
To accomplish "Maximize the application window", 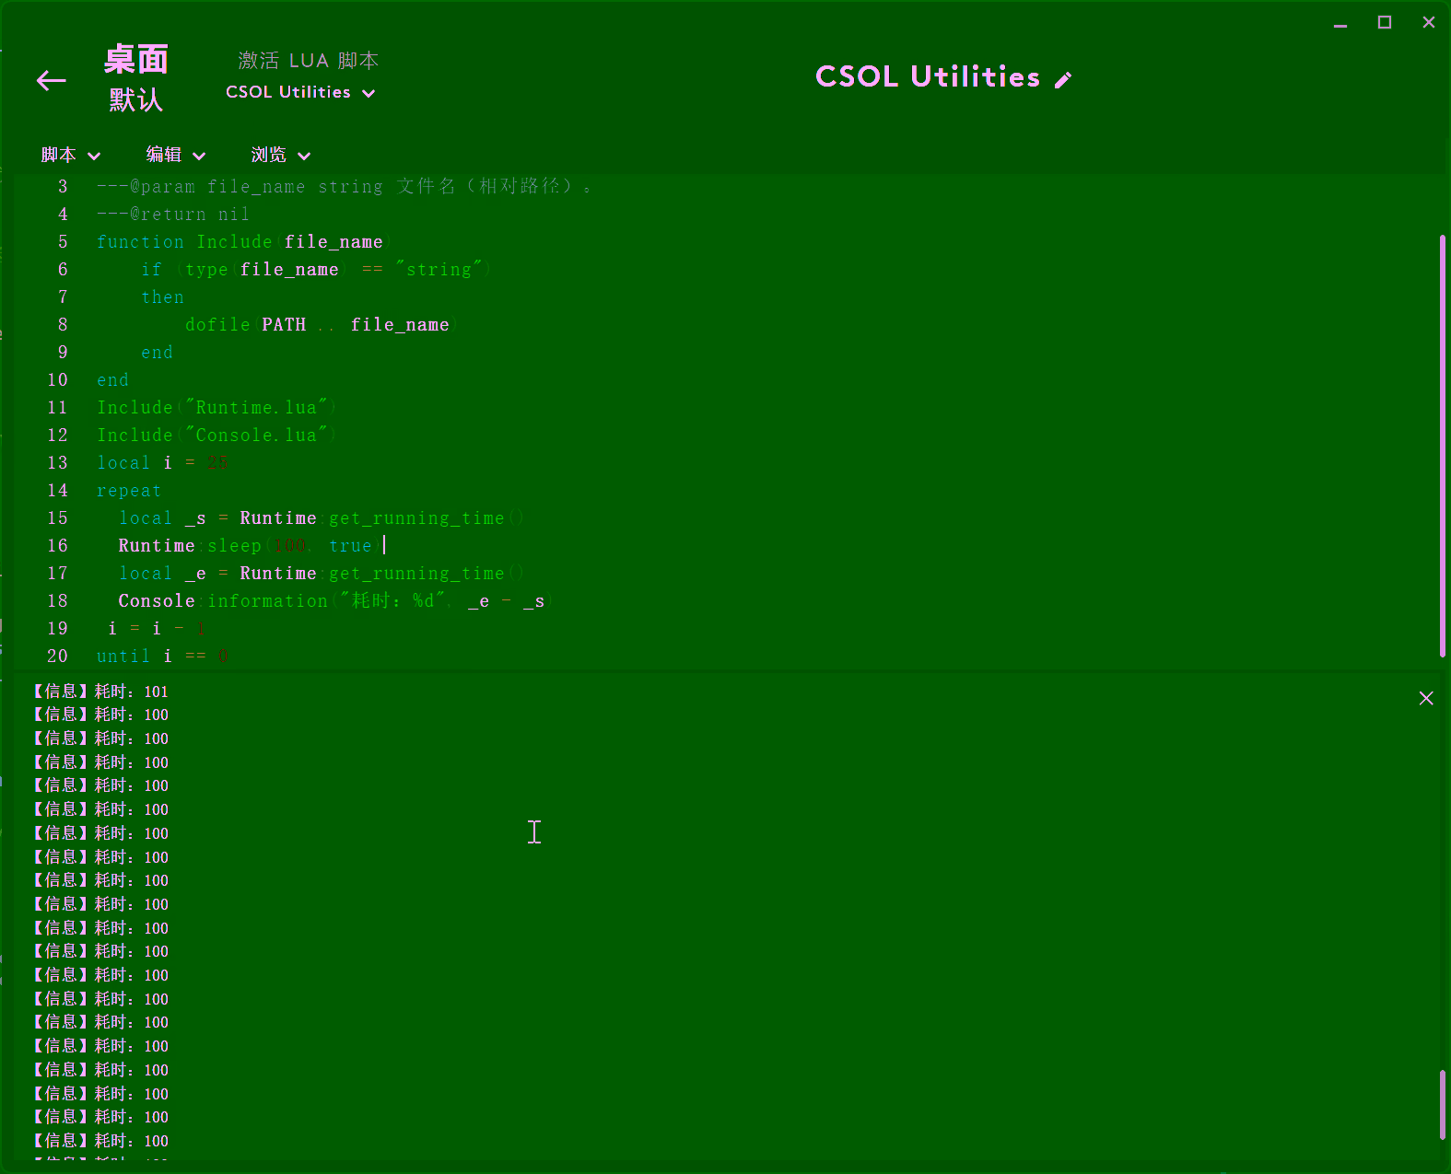I will click(1384, 23).
